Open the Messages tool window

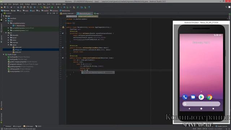click(x=28, y=126)
